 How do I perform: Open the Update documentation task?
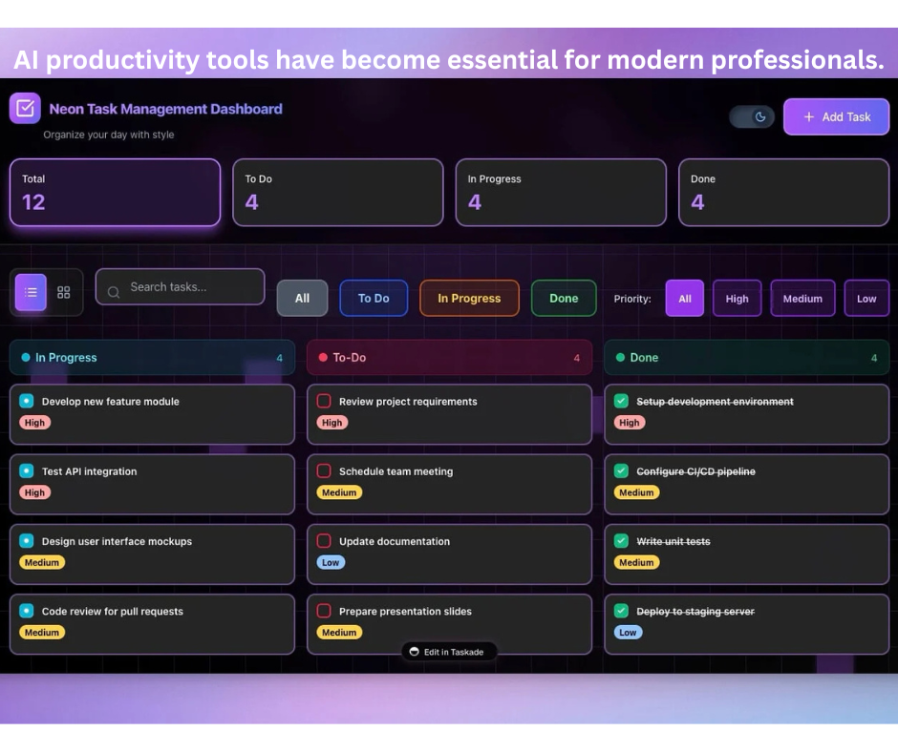450,554
